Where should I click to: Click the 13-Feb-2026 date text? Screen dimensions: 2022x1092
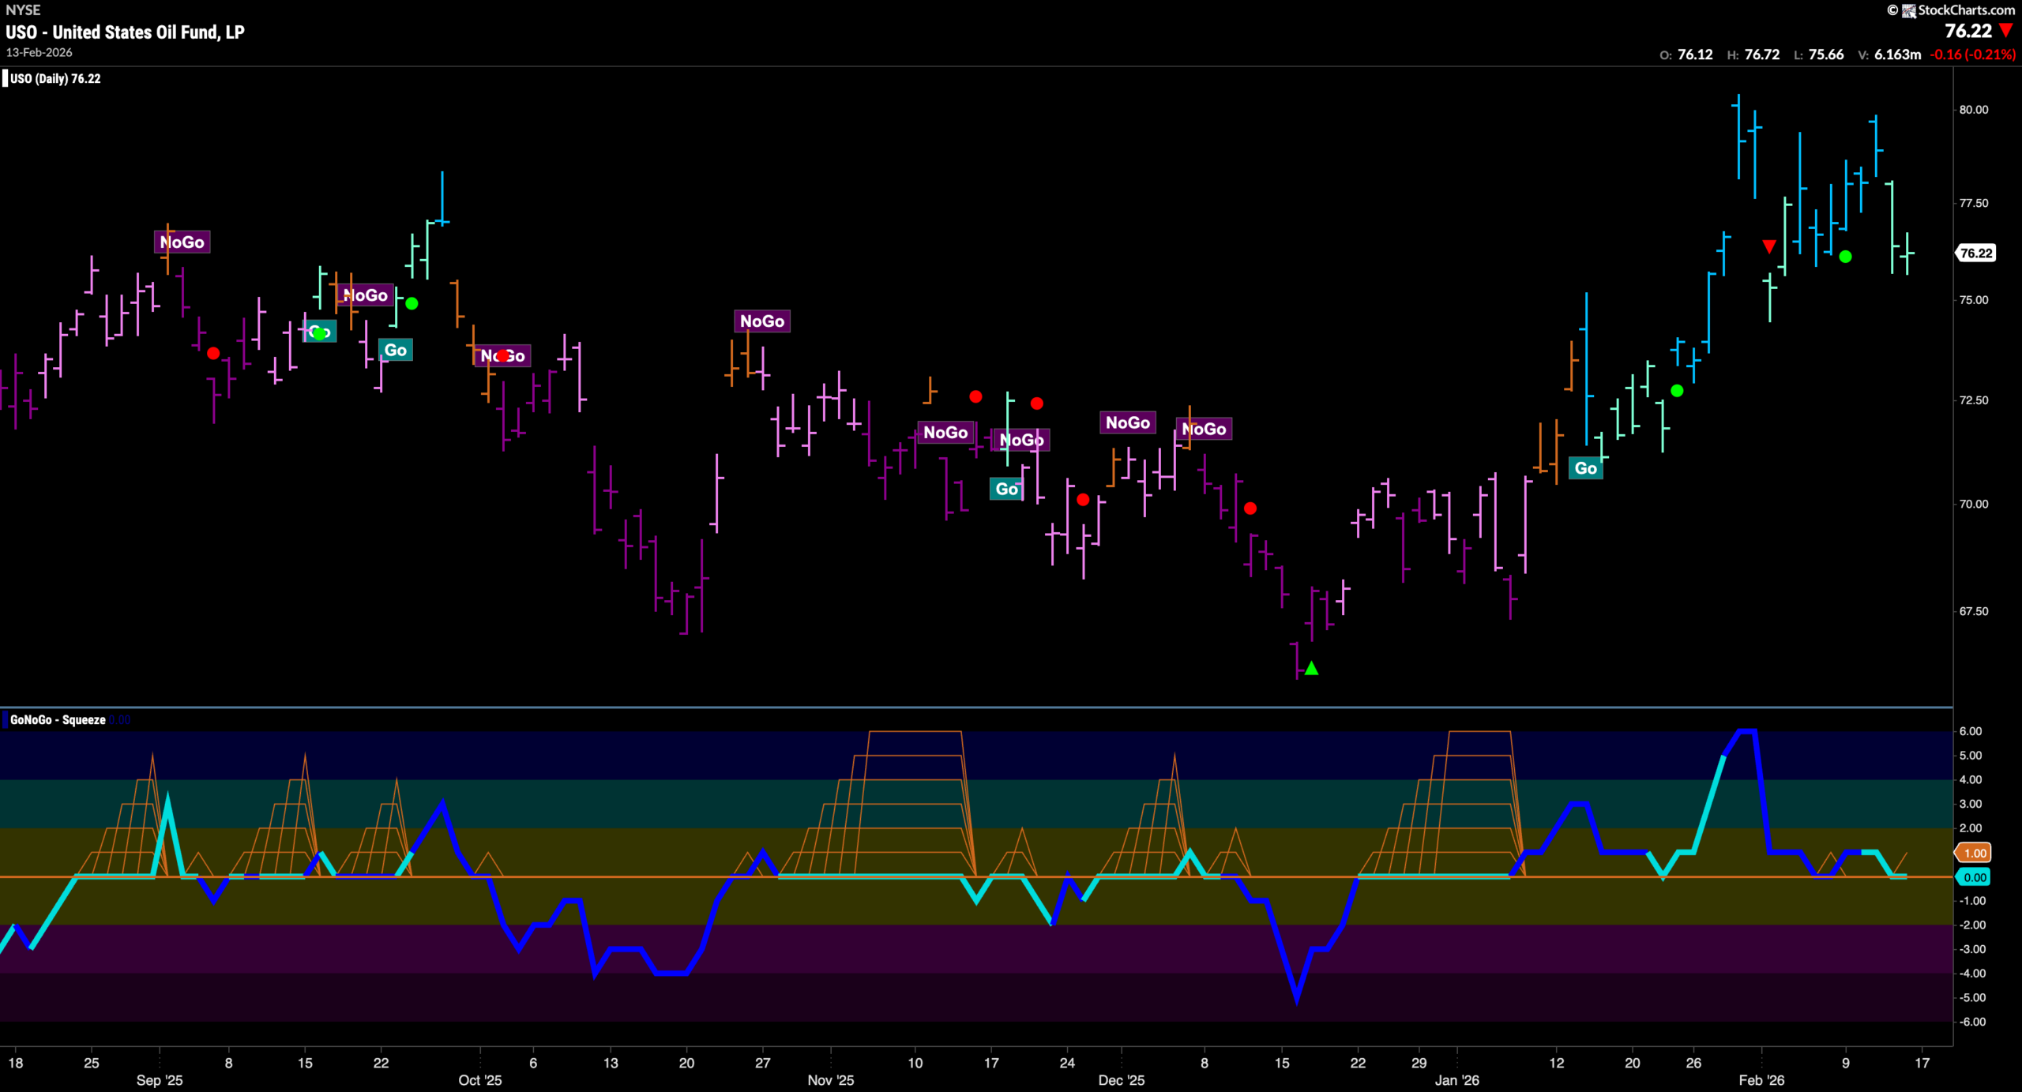[x=39, y=52]
